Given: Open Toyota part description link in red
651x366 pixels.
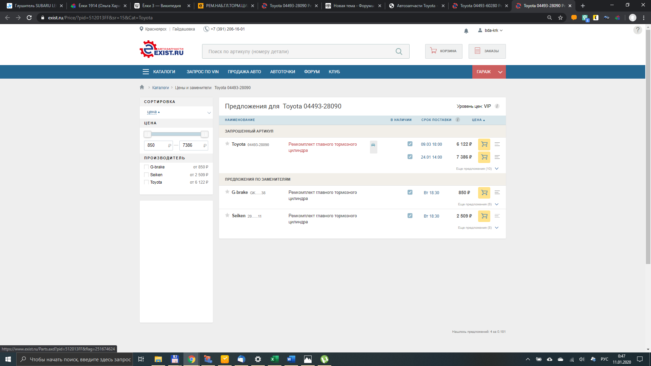Looking at the screenshot, I should click(x=322, y=147).
